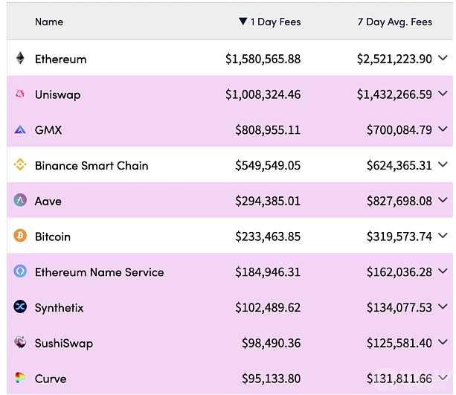Image resolution: width=456 pixels, height=395 pixels.
Task: Click the $549,549.05 fee value
Action: 268,165
